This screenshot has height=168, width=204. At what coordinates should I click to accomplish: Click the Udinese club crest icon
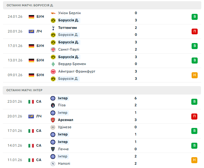tap(53, 127)
